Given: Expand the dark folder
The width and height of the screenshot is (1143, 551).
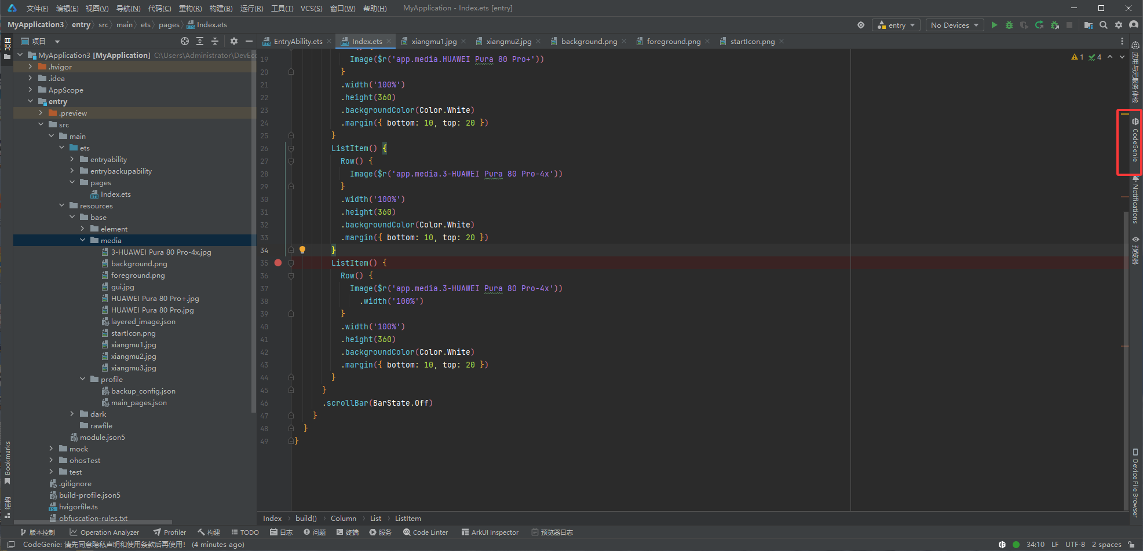Looking at the screenshot, I should coord(72,414).
